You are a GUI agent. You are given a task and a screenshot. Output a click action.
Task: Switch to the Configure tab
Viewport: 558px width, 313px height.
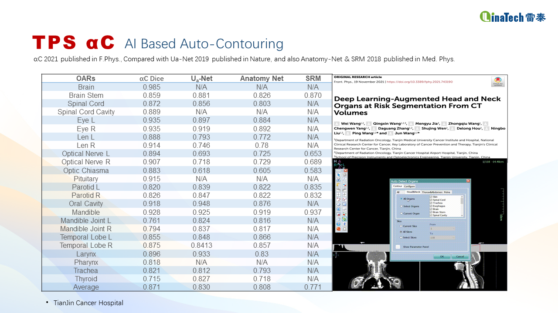pos(409,186)
